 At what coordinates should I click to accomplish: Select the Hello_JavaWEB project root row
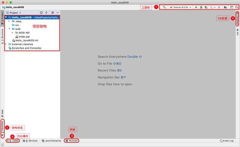point(32,18)
